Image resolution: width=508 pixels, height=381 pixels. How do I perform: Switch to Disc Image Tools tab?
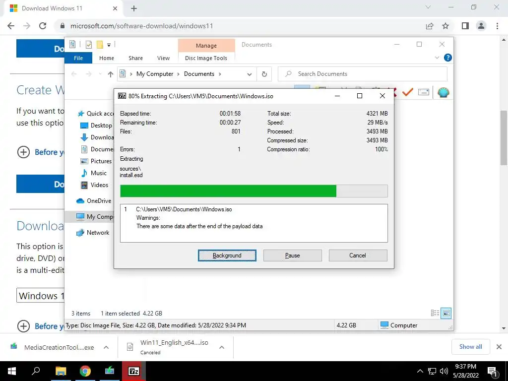pyautogui.click(x=206, y=58)
